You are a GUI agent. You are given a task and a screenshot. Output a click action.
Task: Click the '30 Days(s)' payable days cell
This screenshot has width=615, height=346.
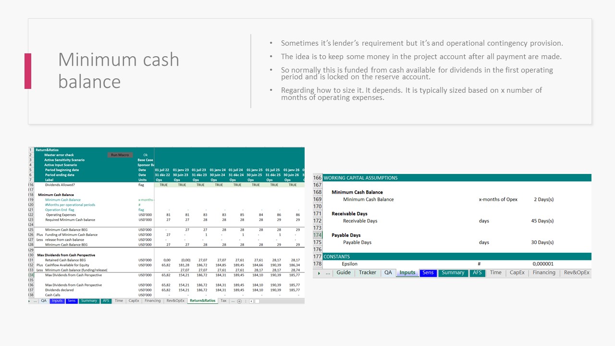click(x=542, y=243)
